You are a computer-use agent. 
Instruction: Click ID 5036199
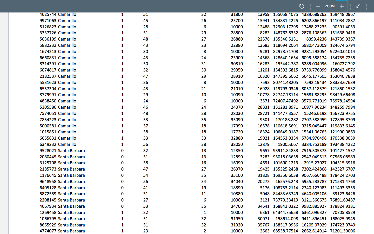tap(48, 39)
